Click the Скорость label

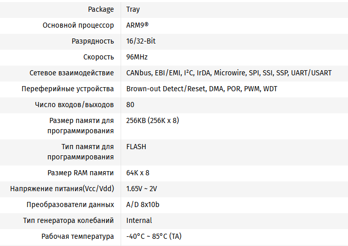click(x=99, y=57)
